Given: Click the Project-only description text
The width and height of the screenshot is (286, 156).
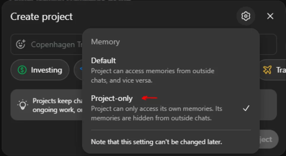Looking at the screenshot, I should click(x=156, y=113).
